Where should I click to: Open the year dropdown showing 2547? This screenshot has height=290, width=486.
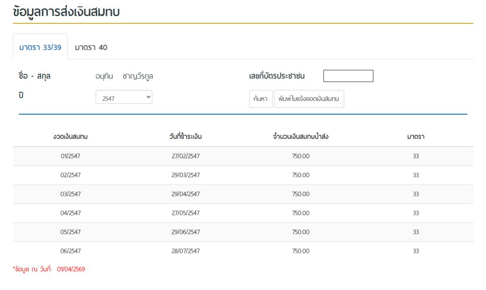(124, 97)
